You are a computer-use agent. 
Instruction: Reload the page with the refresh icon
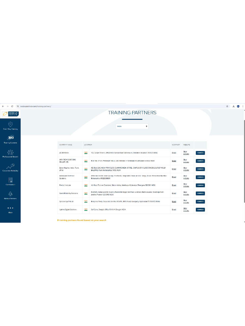[x=12, y=106]
